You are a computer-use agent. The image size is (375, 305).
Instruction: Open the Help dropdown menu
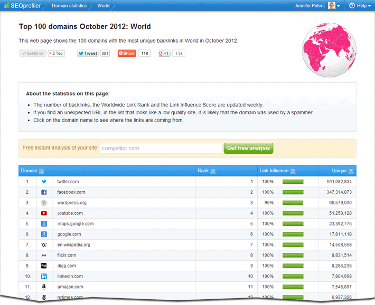(x=360, y=6)
